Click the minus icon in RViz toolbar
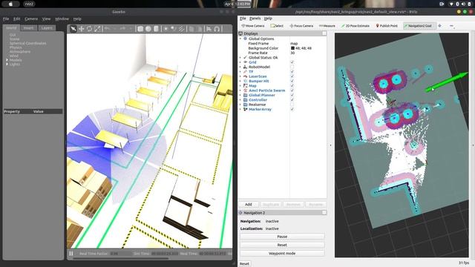Viewport: 475px width, 267px height. tap(451, 26)
